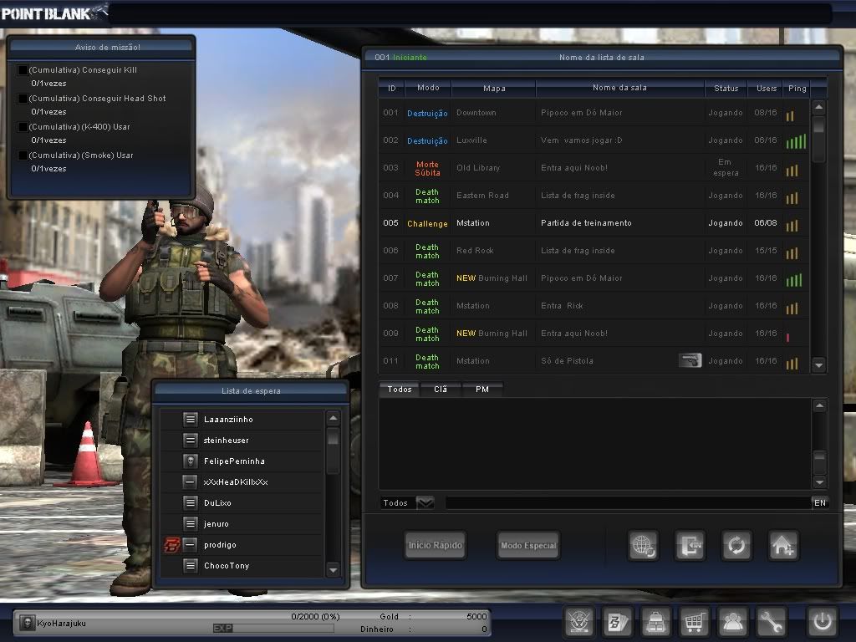Open the server selection globe button

tap(643, 545)
